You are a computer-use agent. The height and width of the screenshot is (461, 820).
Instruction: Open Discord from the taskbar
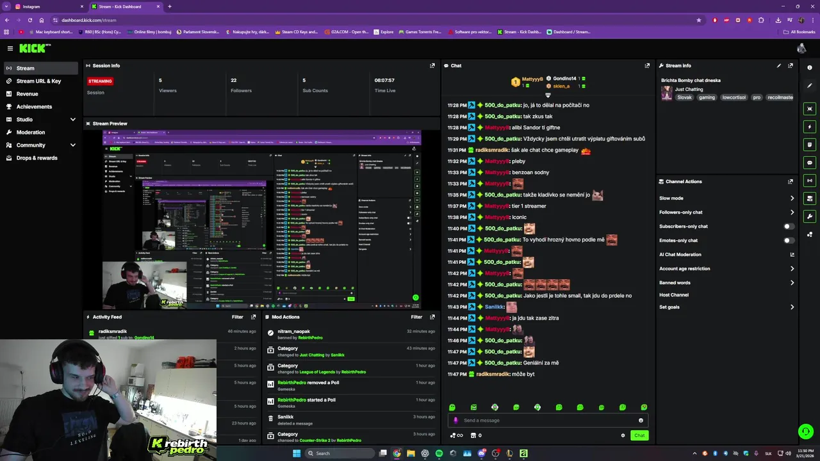click(x=481, y=453)
